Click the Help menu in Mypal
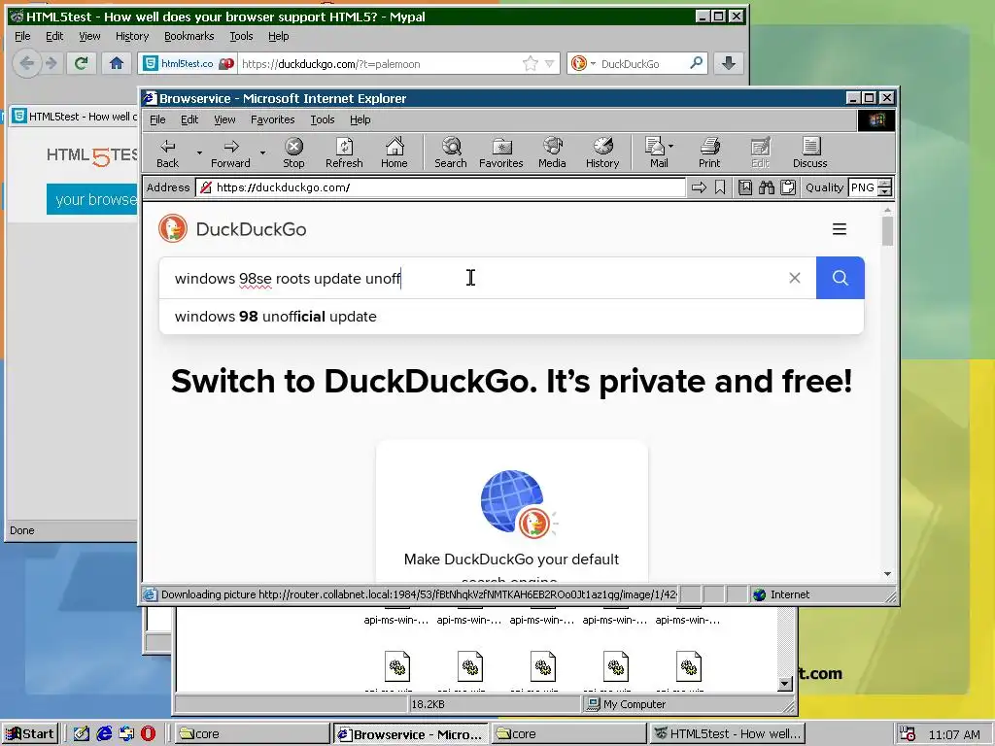995x746 pixels. tap(279, 36)
